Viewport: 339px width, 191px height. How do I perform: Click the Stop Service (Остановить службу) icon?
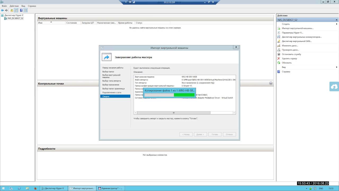(x=279, y=54)
